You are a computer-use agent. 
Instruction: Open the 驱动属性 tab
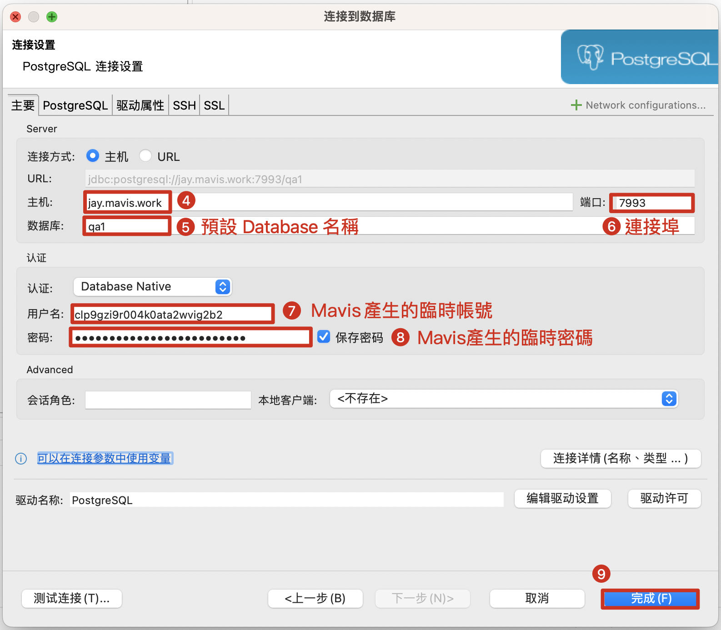point(140,105)
